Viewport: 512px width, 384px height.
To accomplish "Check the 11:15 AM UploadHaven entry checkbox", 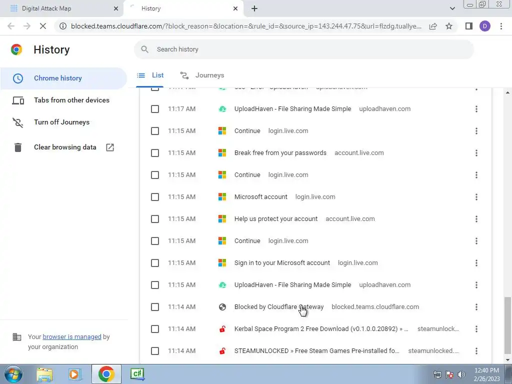I will click(155, 285).
